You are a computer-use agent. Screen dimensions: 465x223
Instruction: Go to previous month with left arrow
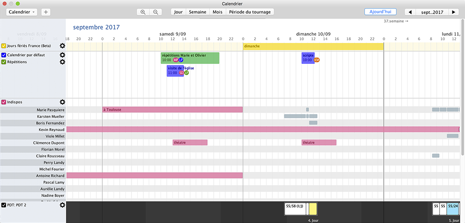[411, 12]
